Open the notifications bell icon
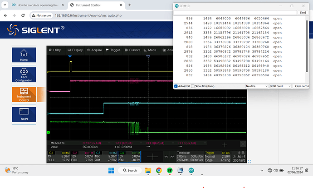Viewport: 313px width, 188px height. (307, 170)
